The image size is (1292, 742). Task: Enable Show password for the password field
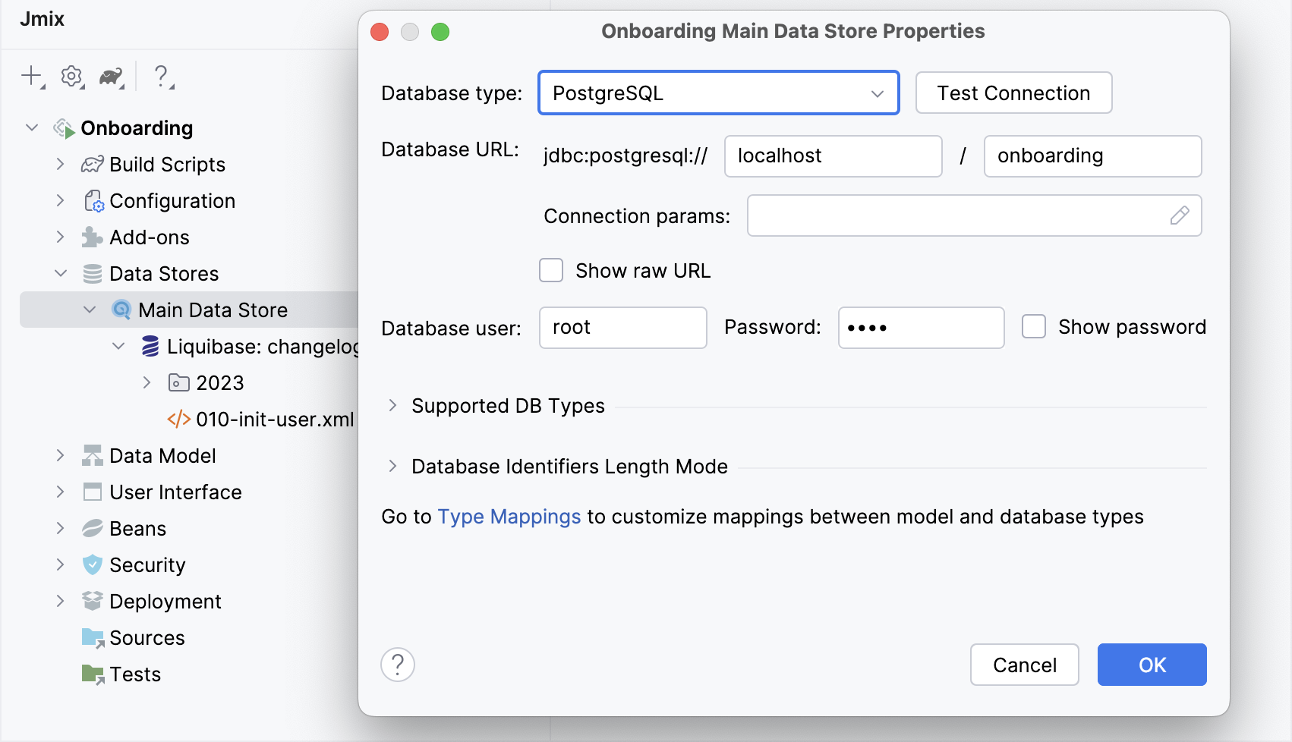(1034, 326)
